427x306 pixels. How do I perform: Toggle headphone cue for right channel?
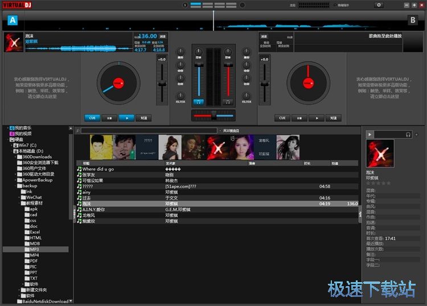228,102
